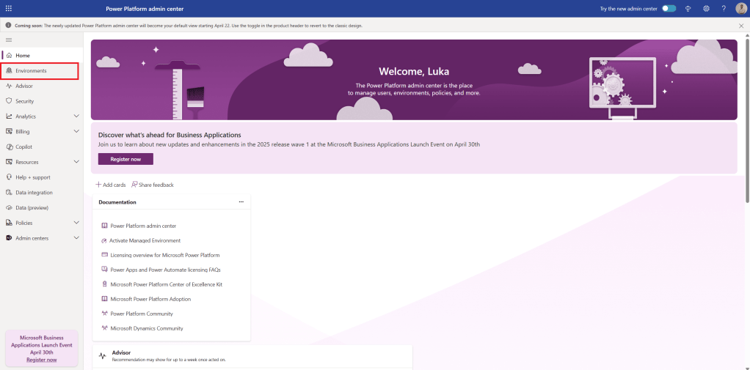Click the Help question mark icon
The width and height of the screenshot is (750, 370).
click(724, 8)
